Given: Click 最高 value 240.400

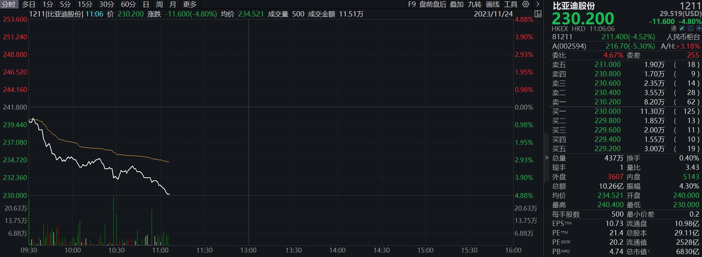Looking at the screenshot, I should 611,205.
